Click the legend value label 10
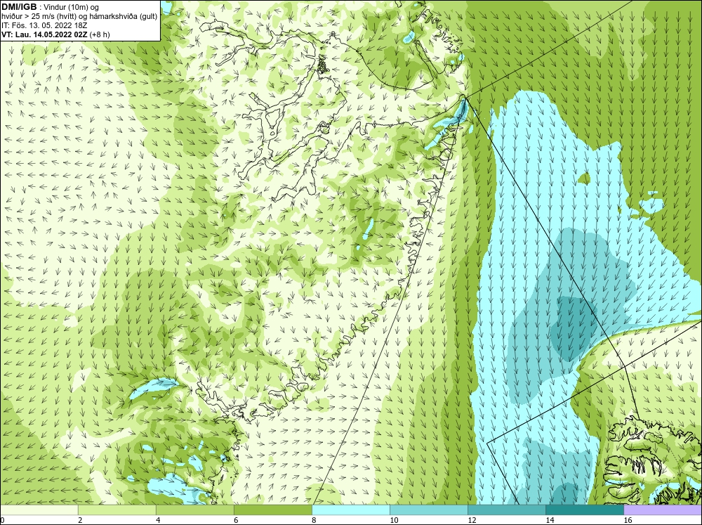 click(x=394, y=520)
